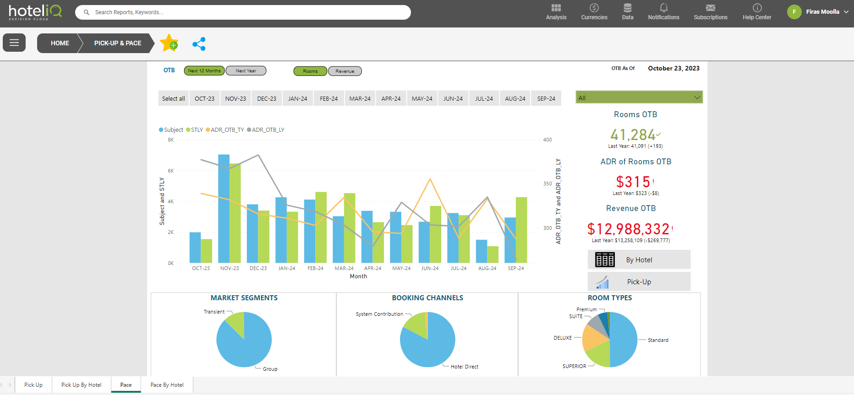Open the hamburger navigation menu

14,43
